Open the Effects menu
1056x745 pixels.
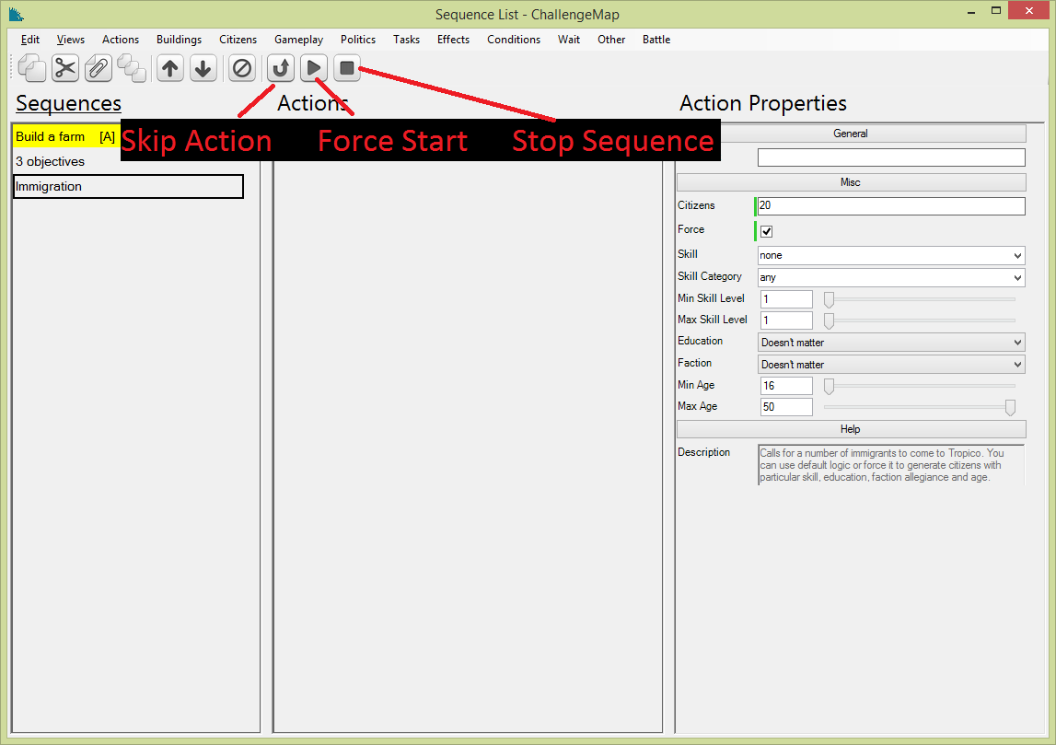tap(453, 39)
